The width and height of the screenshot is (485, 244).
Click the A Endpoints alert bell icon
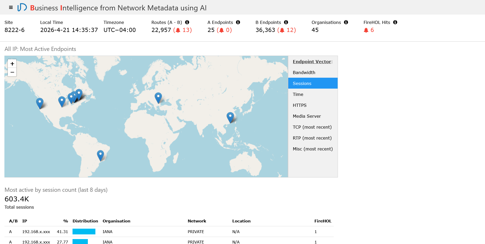tap(221, 30)
